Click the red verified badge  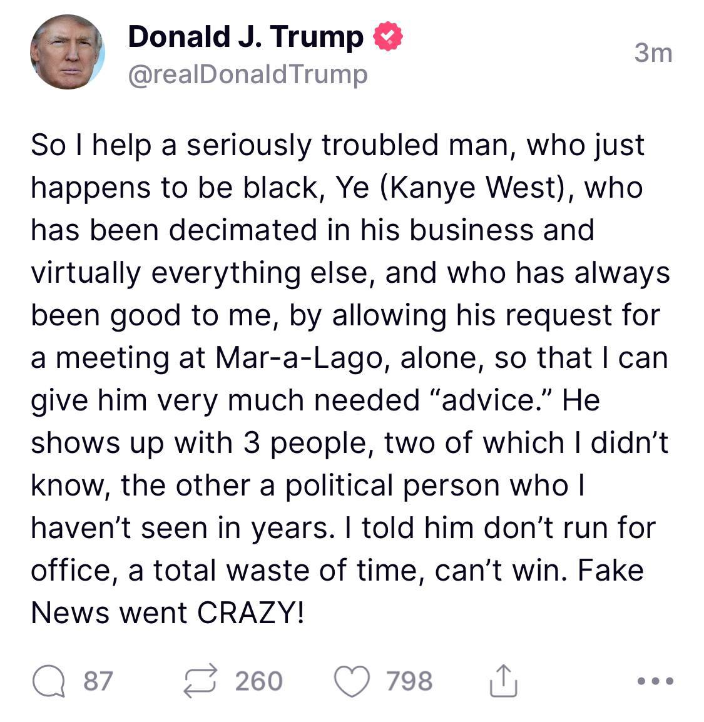[388, 36]
